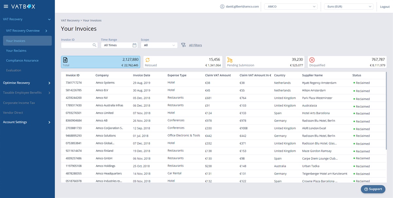Click invoice ID 5814226785
Screen dimensions: 393x198
74,90
